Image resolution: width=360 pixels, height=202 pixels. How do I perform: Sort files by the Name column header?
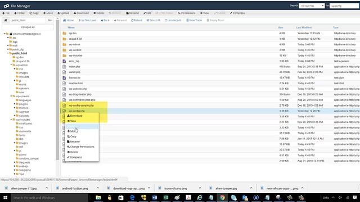pyautogui.click(x=71, y=27)
